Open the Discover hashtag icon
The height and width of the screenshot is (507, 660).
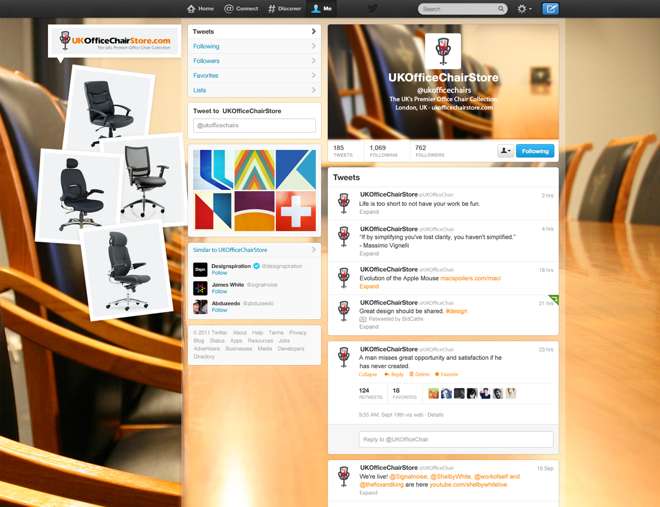click(272, 9)
